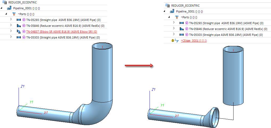Click the elbow part icon of TN-04837
The height and width of the screenshot is (128, 271).
click(19, 31)
